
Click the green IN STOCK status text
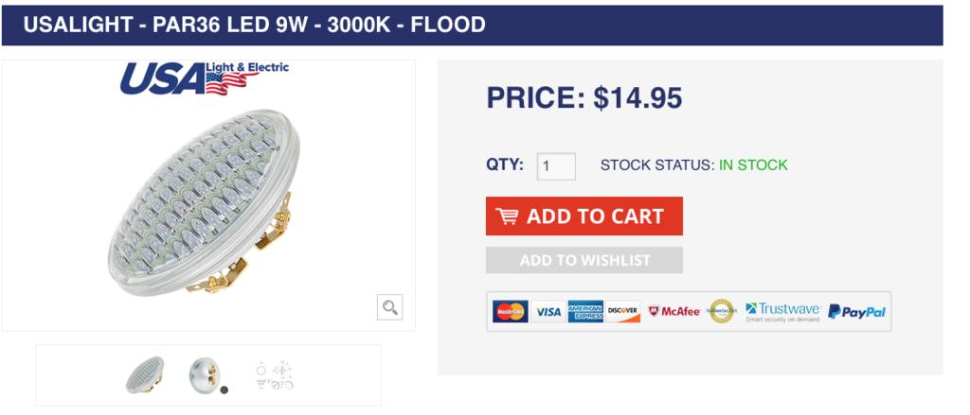click(x=753, y=165)
